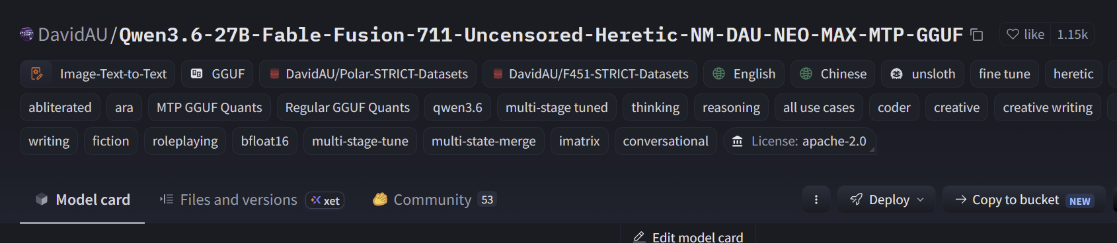Click the GGUF library icon tag

[x=196, y=74]
